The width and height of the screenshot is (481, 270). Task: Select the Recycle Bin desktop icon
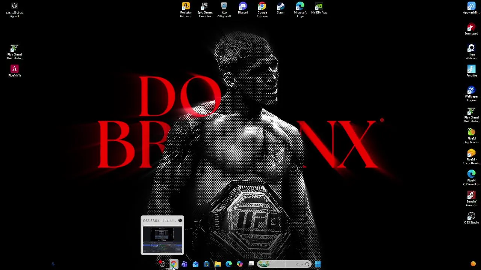tap(224, 10)
